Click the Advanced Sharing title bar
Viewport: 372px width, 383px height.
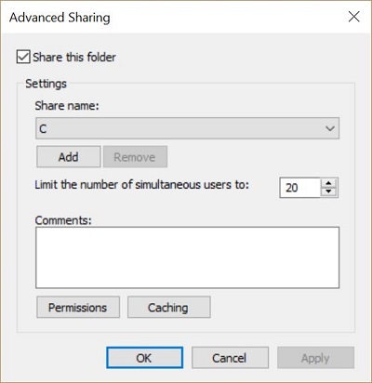coord(186,17)
